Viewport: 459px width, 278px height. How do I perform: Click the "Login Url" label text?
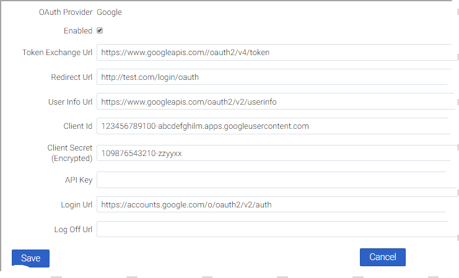coord(76,204)
